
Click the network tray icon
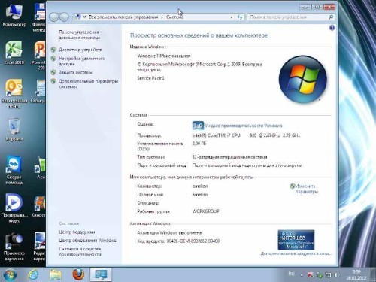pyautogui.click(x=328, y=275)
